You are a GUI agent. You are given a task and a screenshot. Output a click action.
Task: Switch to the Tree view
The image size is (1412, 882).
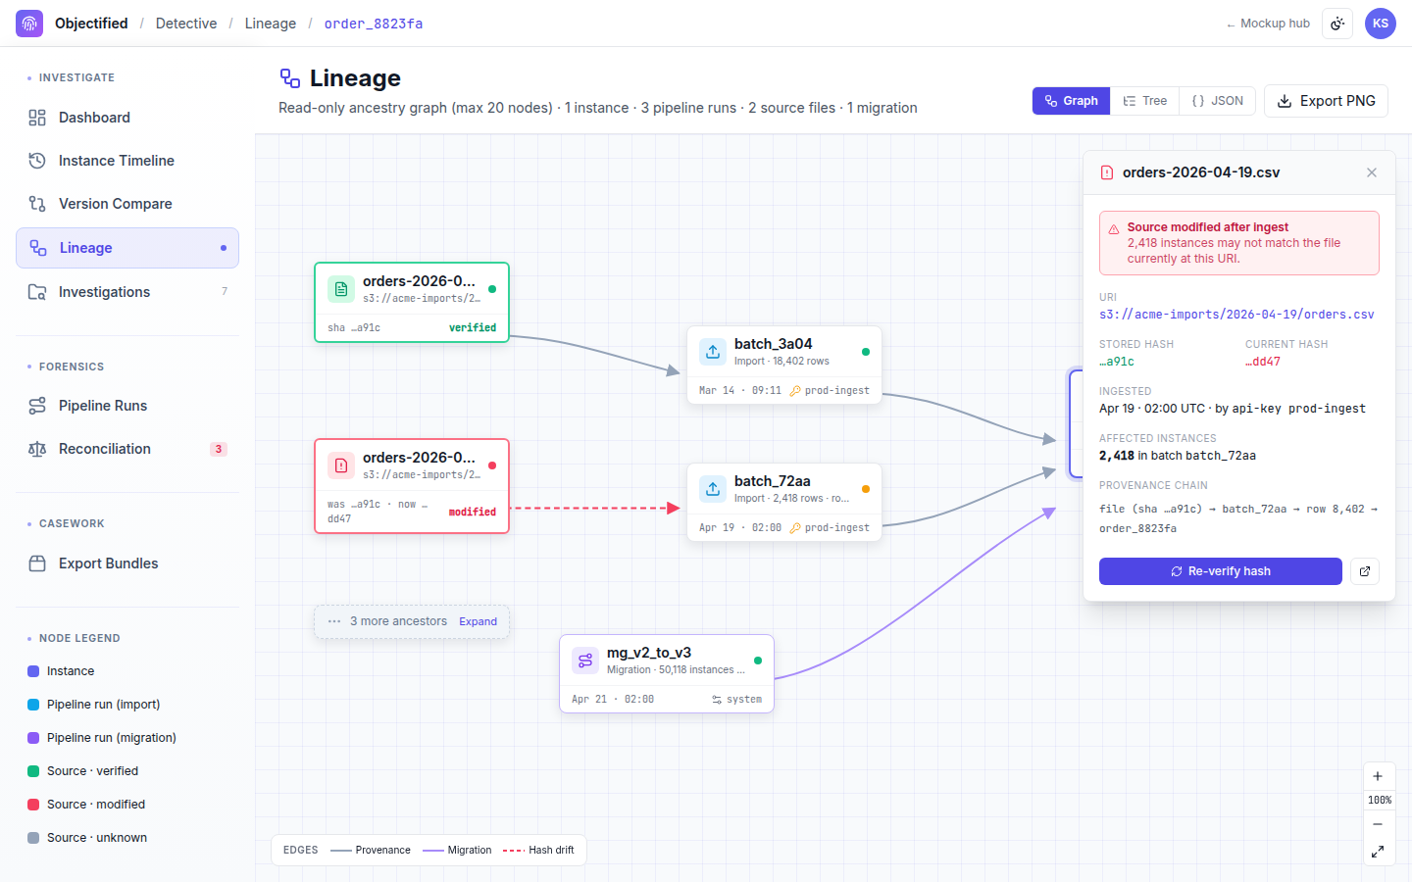[1145, 101]
